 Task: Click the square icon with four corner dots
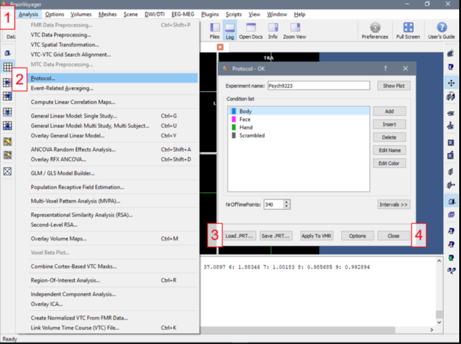click(7, 171)
